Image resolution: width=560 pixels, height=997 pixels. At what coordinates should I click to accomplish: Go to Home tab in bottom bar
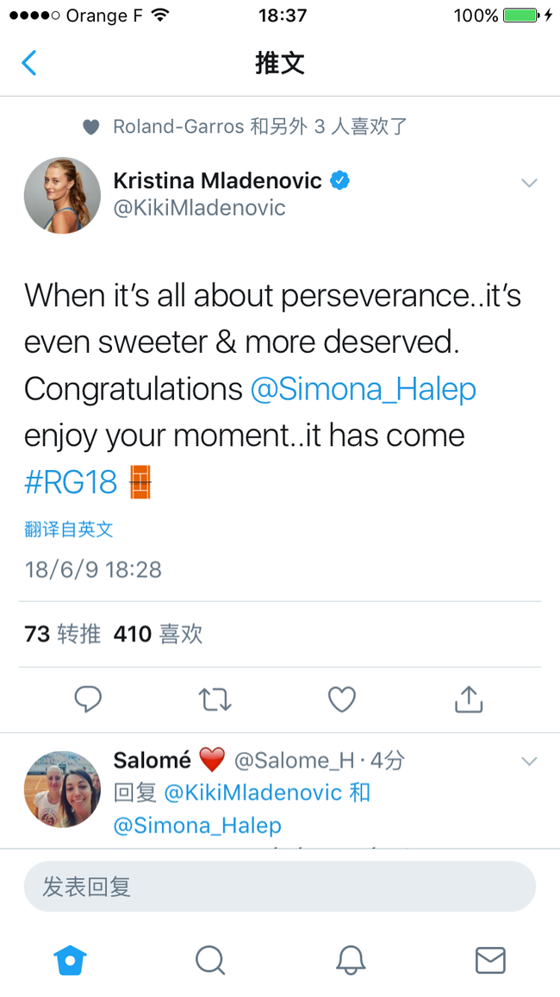[x=70, y=960]
